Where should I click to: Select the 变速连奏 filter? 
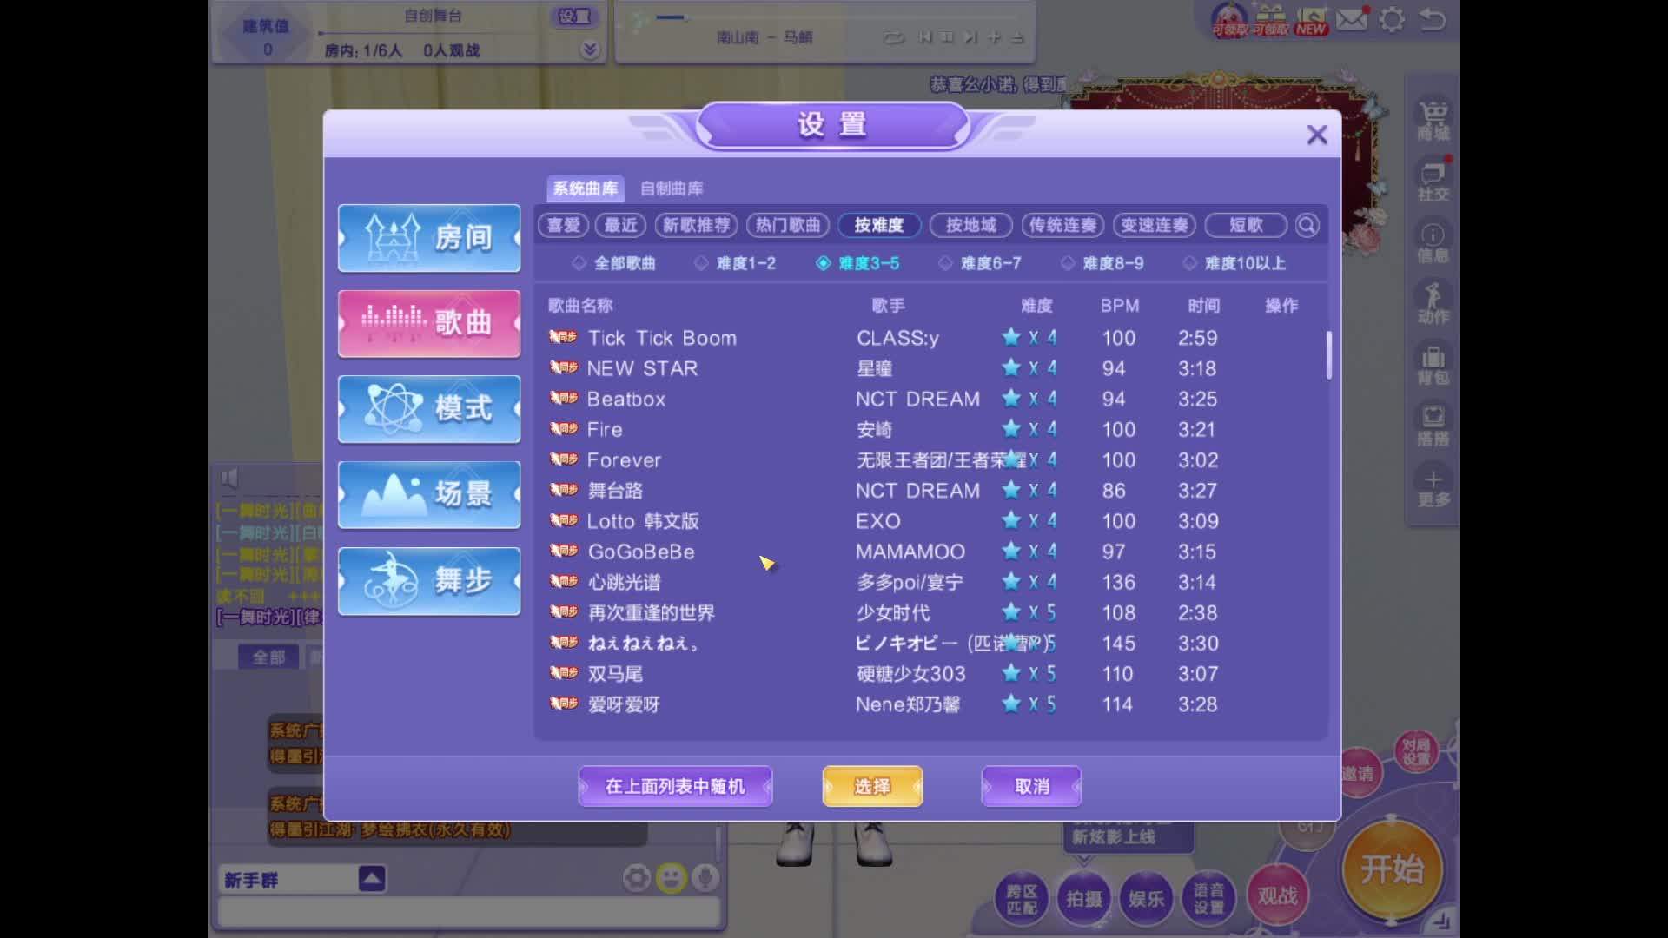1155,226
